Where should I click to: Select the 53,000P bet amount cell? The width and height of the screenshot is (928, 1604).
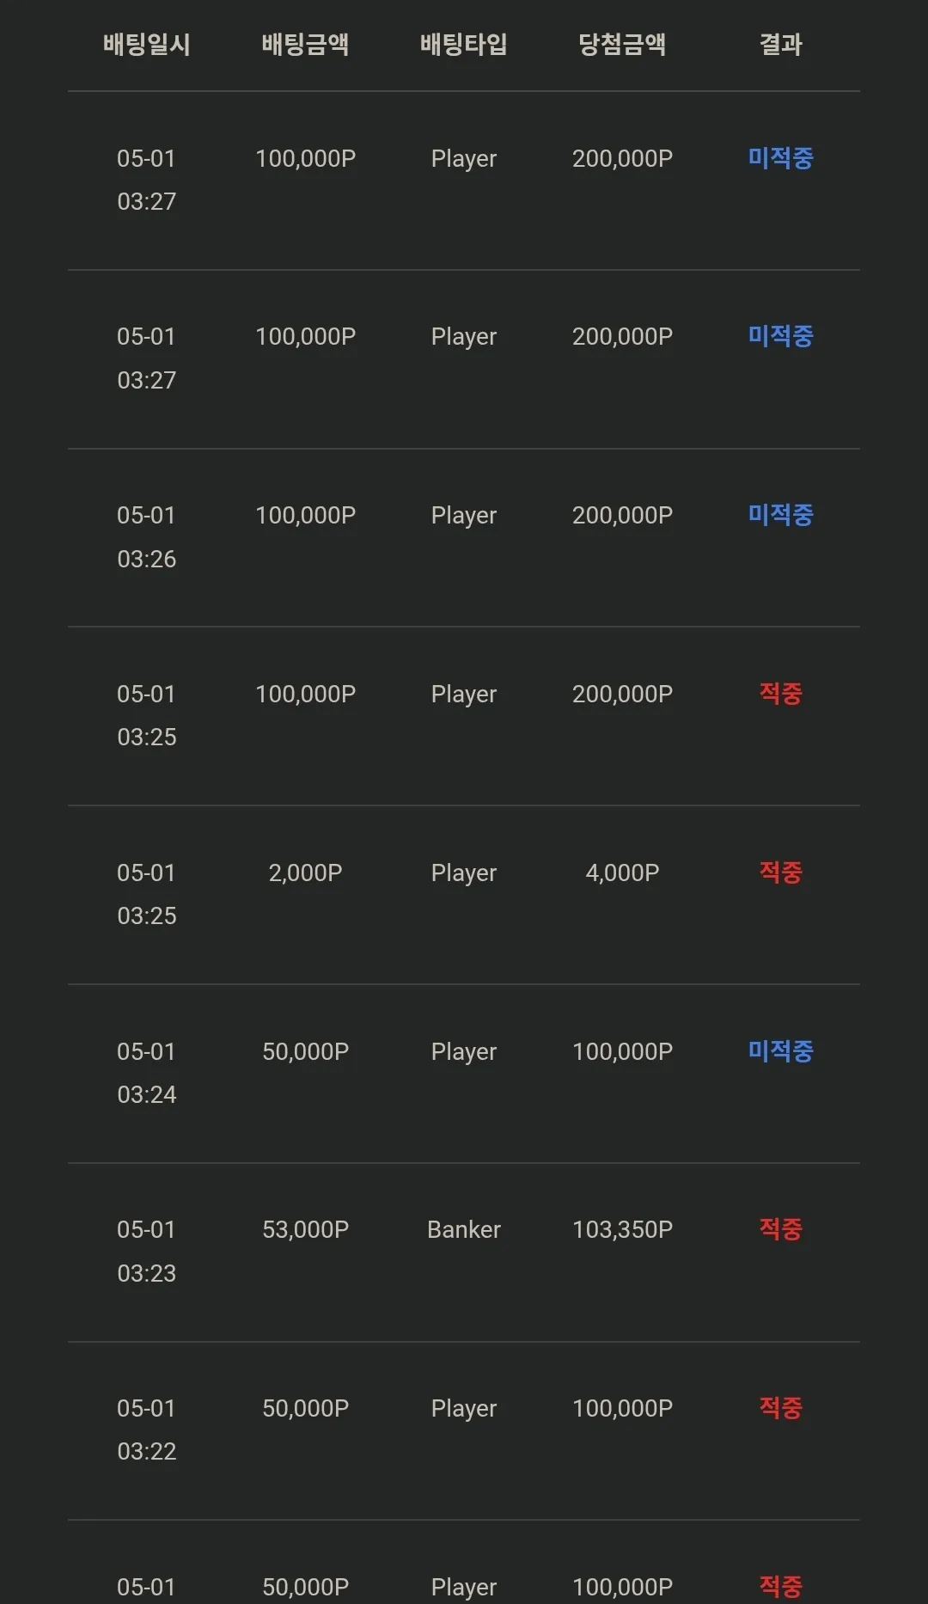click(x=305, y=1230)
